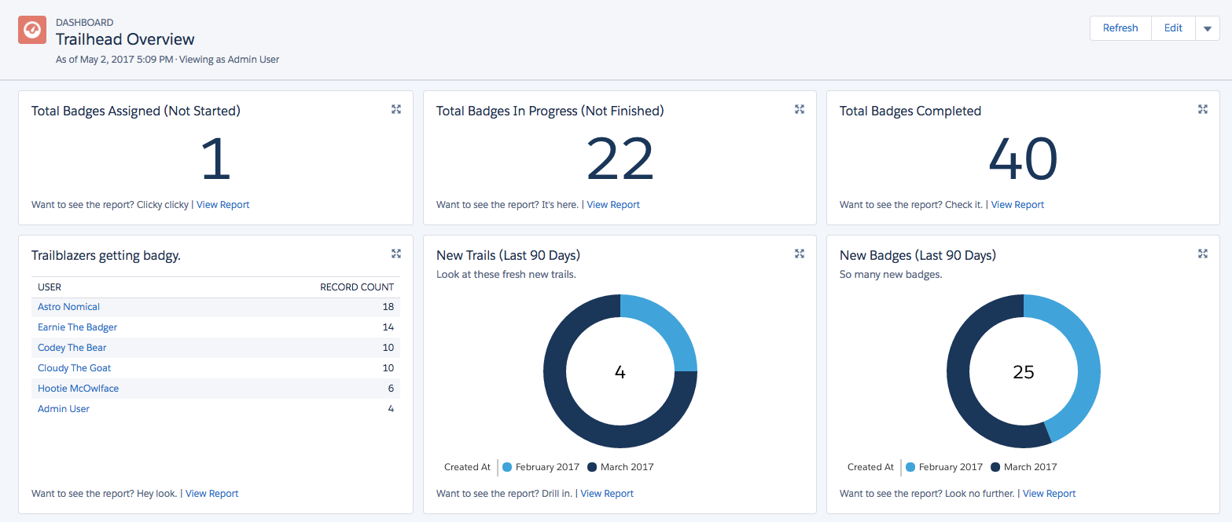This screenshot has width=1232, height=522.
Task: Open View Report for Total Badges Completed
Action: point(1017,205)
